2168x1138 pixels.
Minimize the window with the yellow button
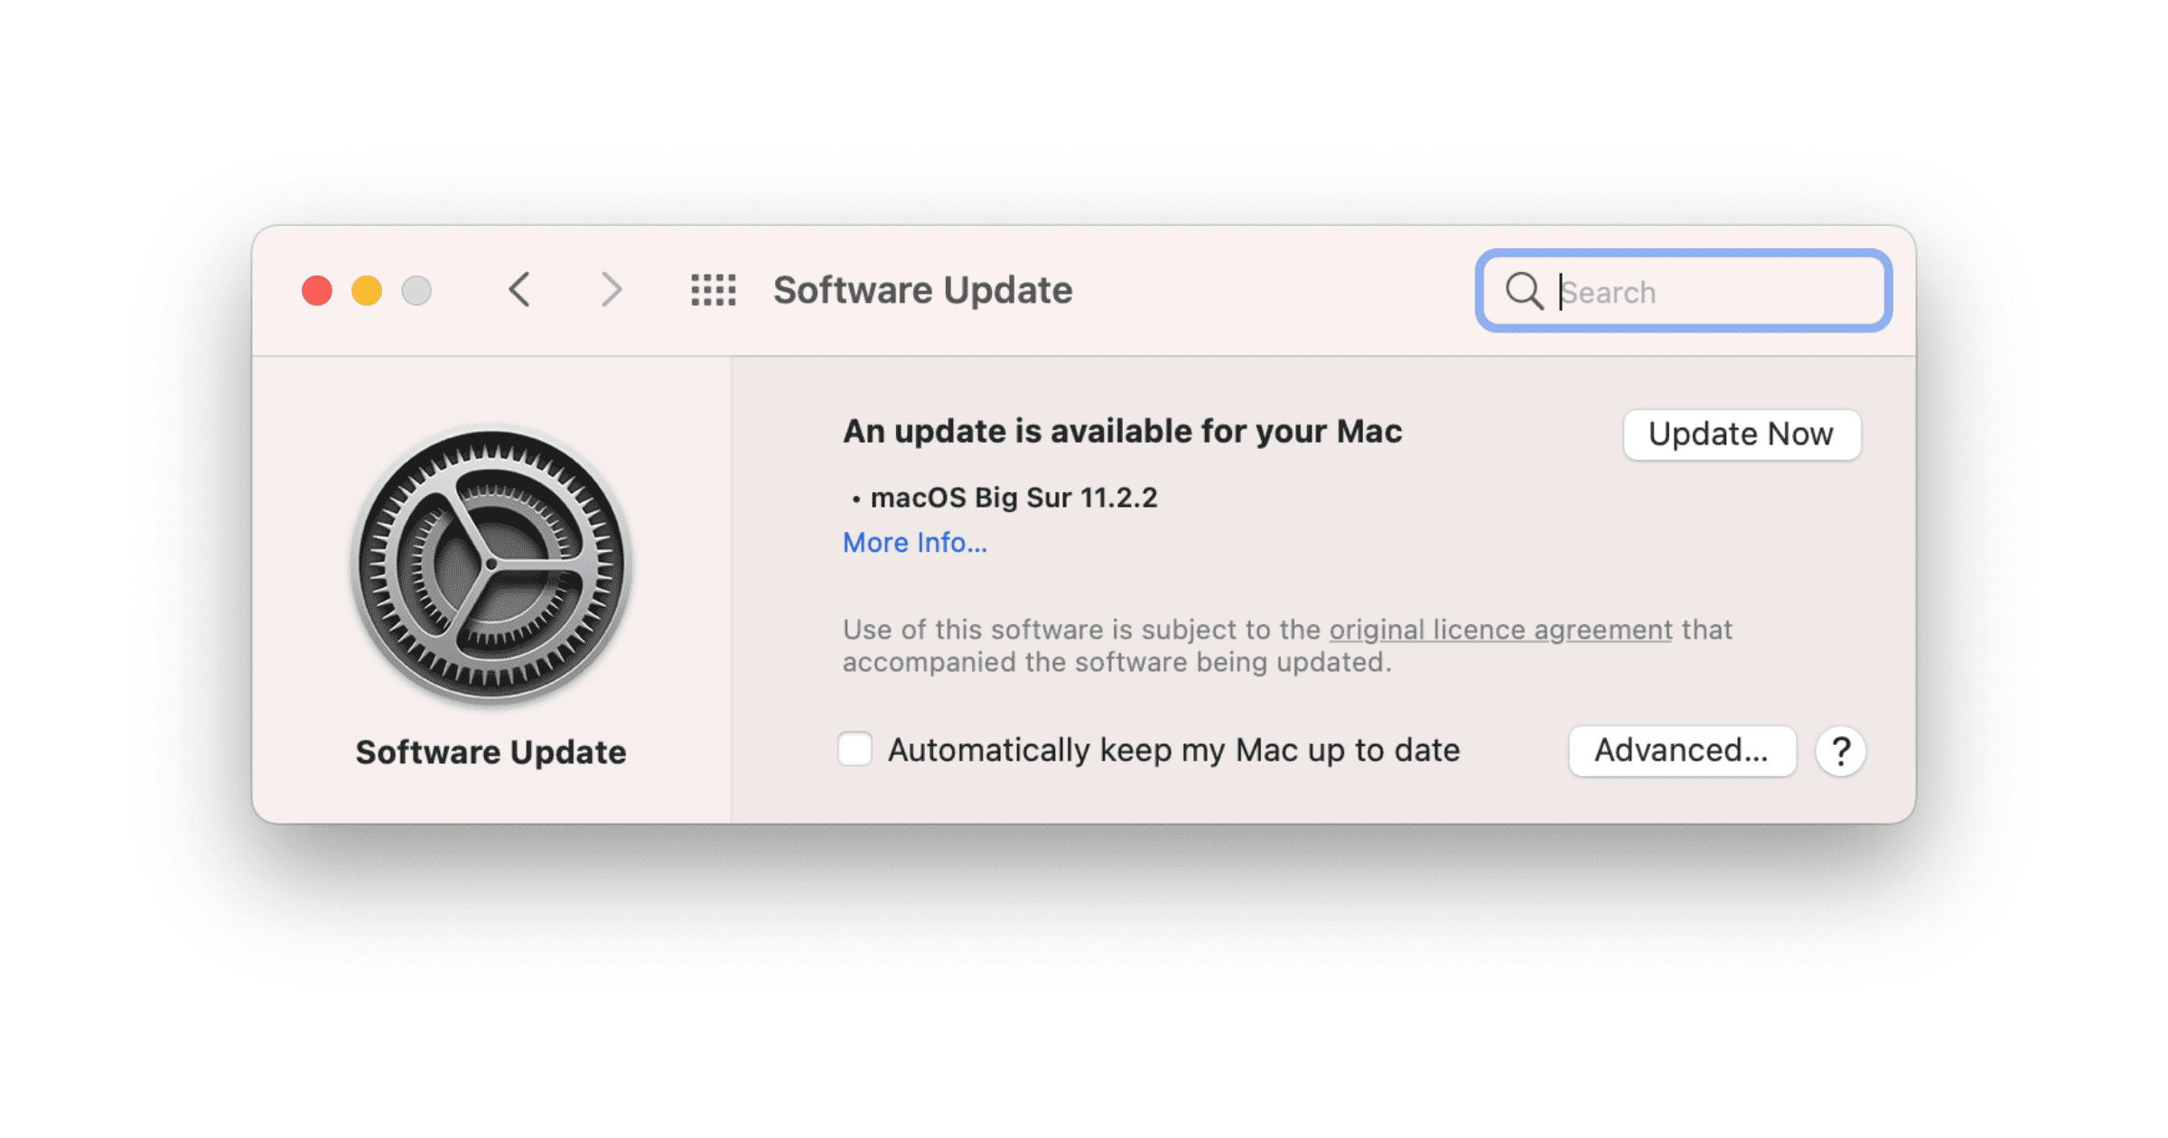(367, 291)
